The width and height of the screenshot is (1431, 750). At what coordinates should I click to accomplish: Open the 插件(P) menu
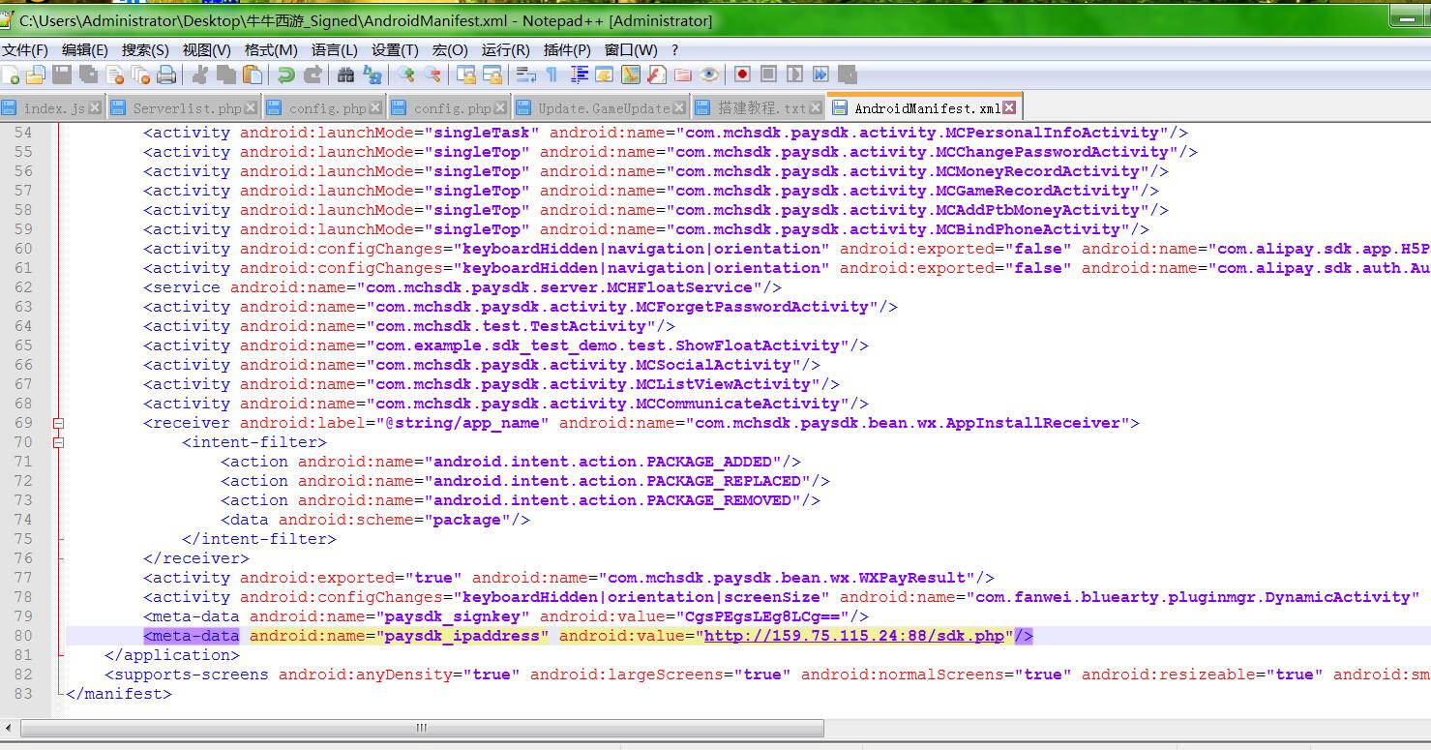coord(567,50)
